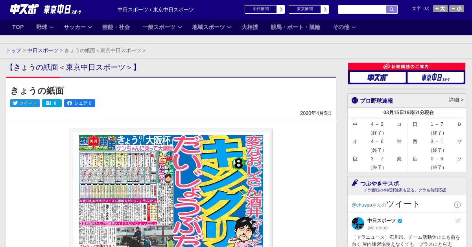Expand the 野球 menu dropdown
Screen dimensions: 472x247
(x=44, y=27)
